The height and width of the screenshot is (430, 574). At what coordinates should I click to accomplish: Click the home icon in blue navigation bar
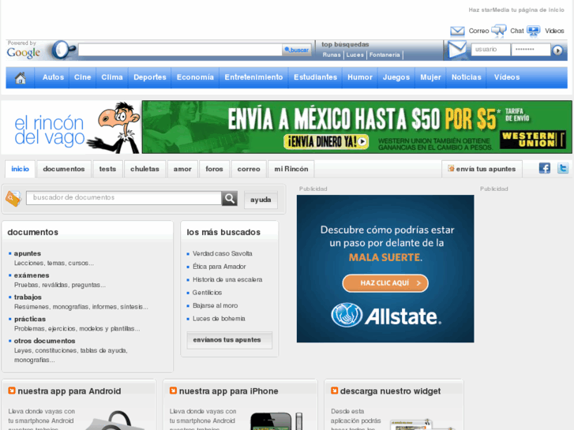[x=21, y=77]
